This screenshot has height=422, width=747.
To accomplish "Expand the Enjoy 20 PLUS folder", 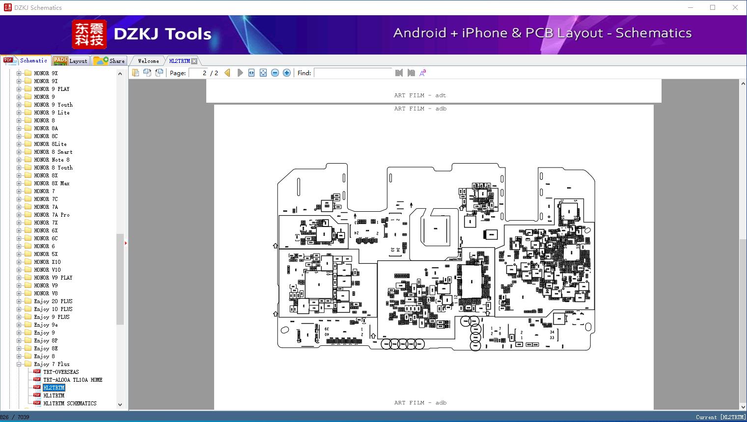I will pyautogui.click(x=19, y=301).
